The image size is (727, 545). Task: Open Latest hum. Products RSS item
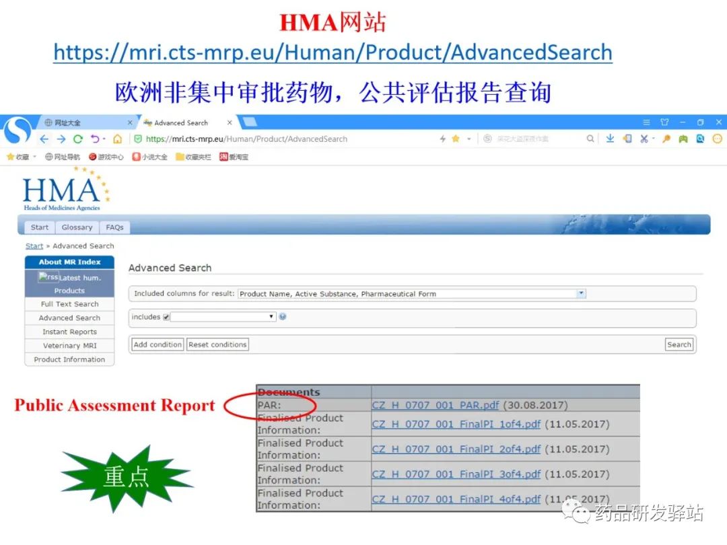click(x=69, y=284)
